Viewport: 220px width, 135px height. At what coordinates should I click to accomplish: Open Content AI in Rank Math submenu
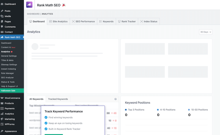click(8, 47)
